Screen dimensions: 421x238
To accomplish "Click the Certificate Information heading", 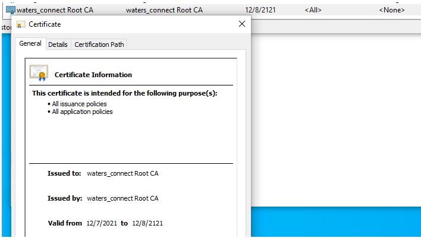I will click(x=93, y=75).
